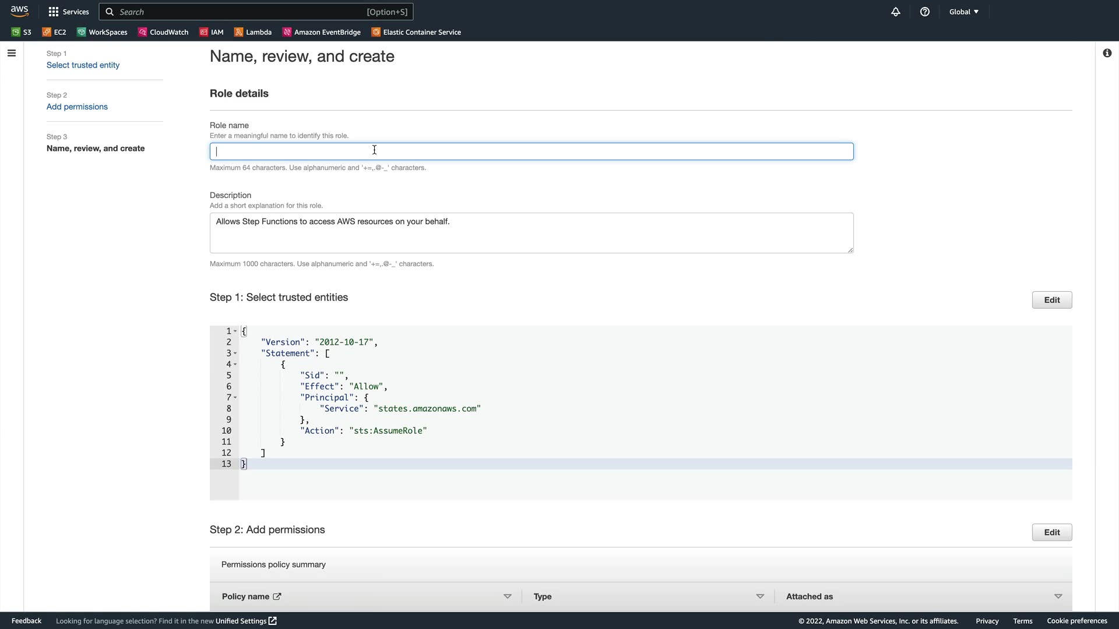Open the info panel icon
Screen dimensions: 1119x629
[1107, 53]
